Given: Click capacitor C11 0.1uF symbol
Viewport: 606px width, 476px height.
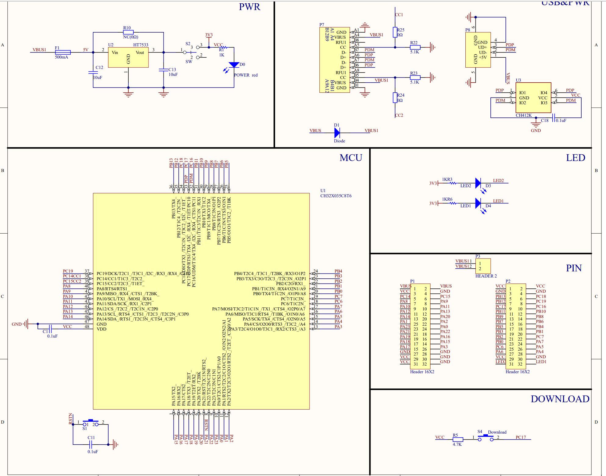Looking at the screenshot, I should [x=91, y=445].
